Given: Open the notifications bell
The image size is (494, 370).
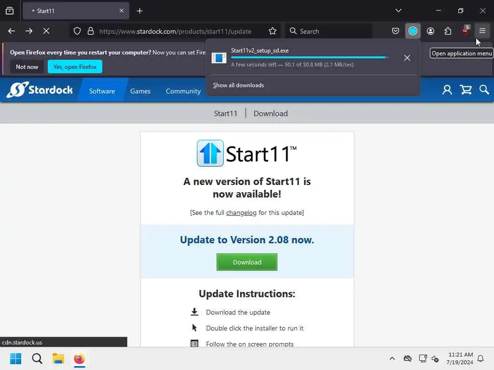Looking at the screenshot, I should coord(481,358).
